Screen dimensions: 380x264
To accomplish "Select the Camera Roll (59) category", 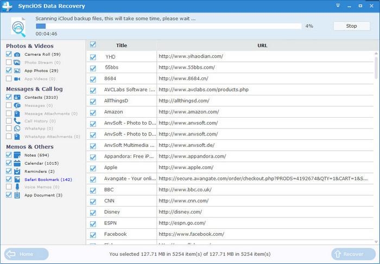I will click(42, 54).
